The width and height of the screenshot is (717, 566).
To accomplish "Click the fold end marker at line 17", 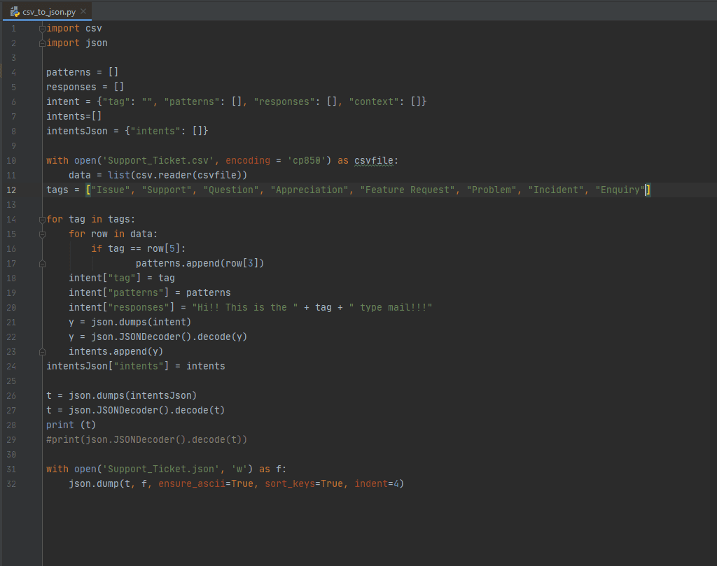I will point(43,264).
